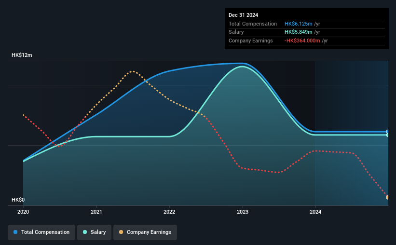Viewport: 396px width, 245px height.
Task: Click the Dec 31 2024 tooltip date
Action: pyautogui.click(x=243, y=15)
